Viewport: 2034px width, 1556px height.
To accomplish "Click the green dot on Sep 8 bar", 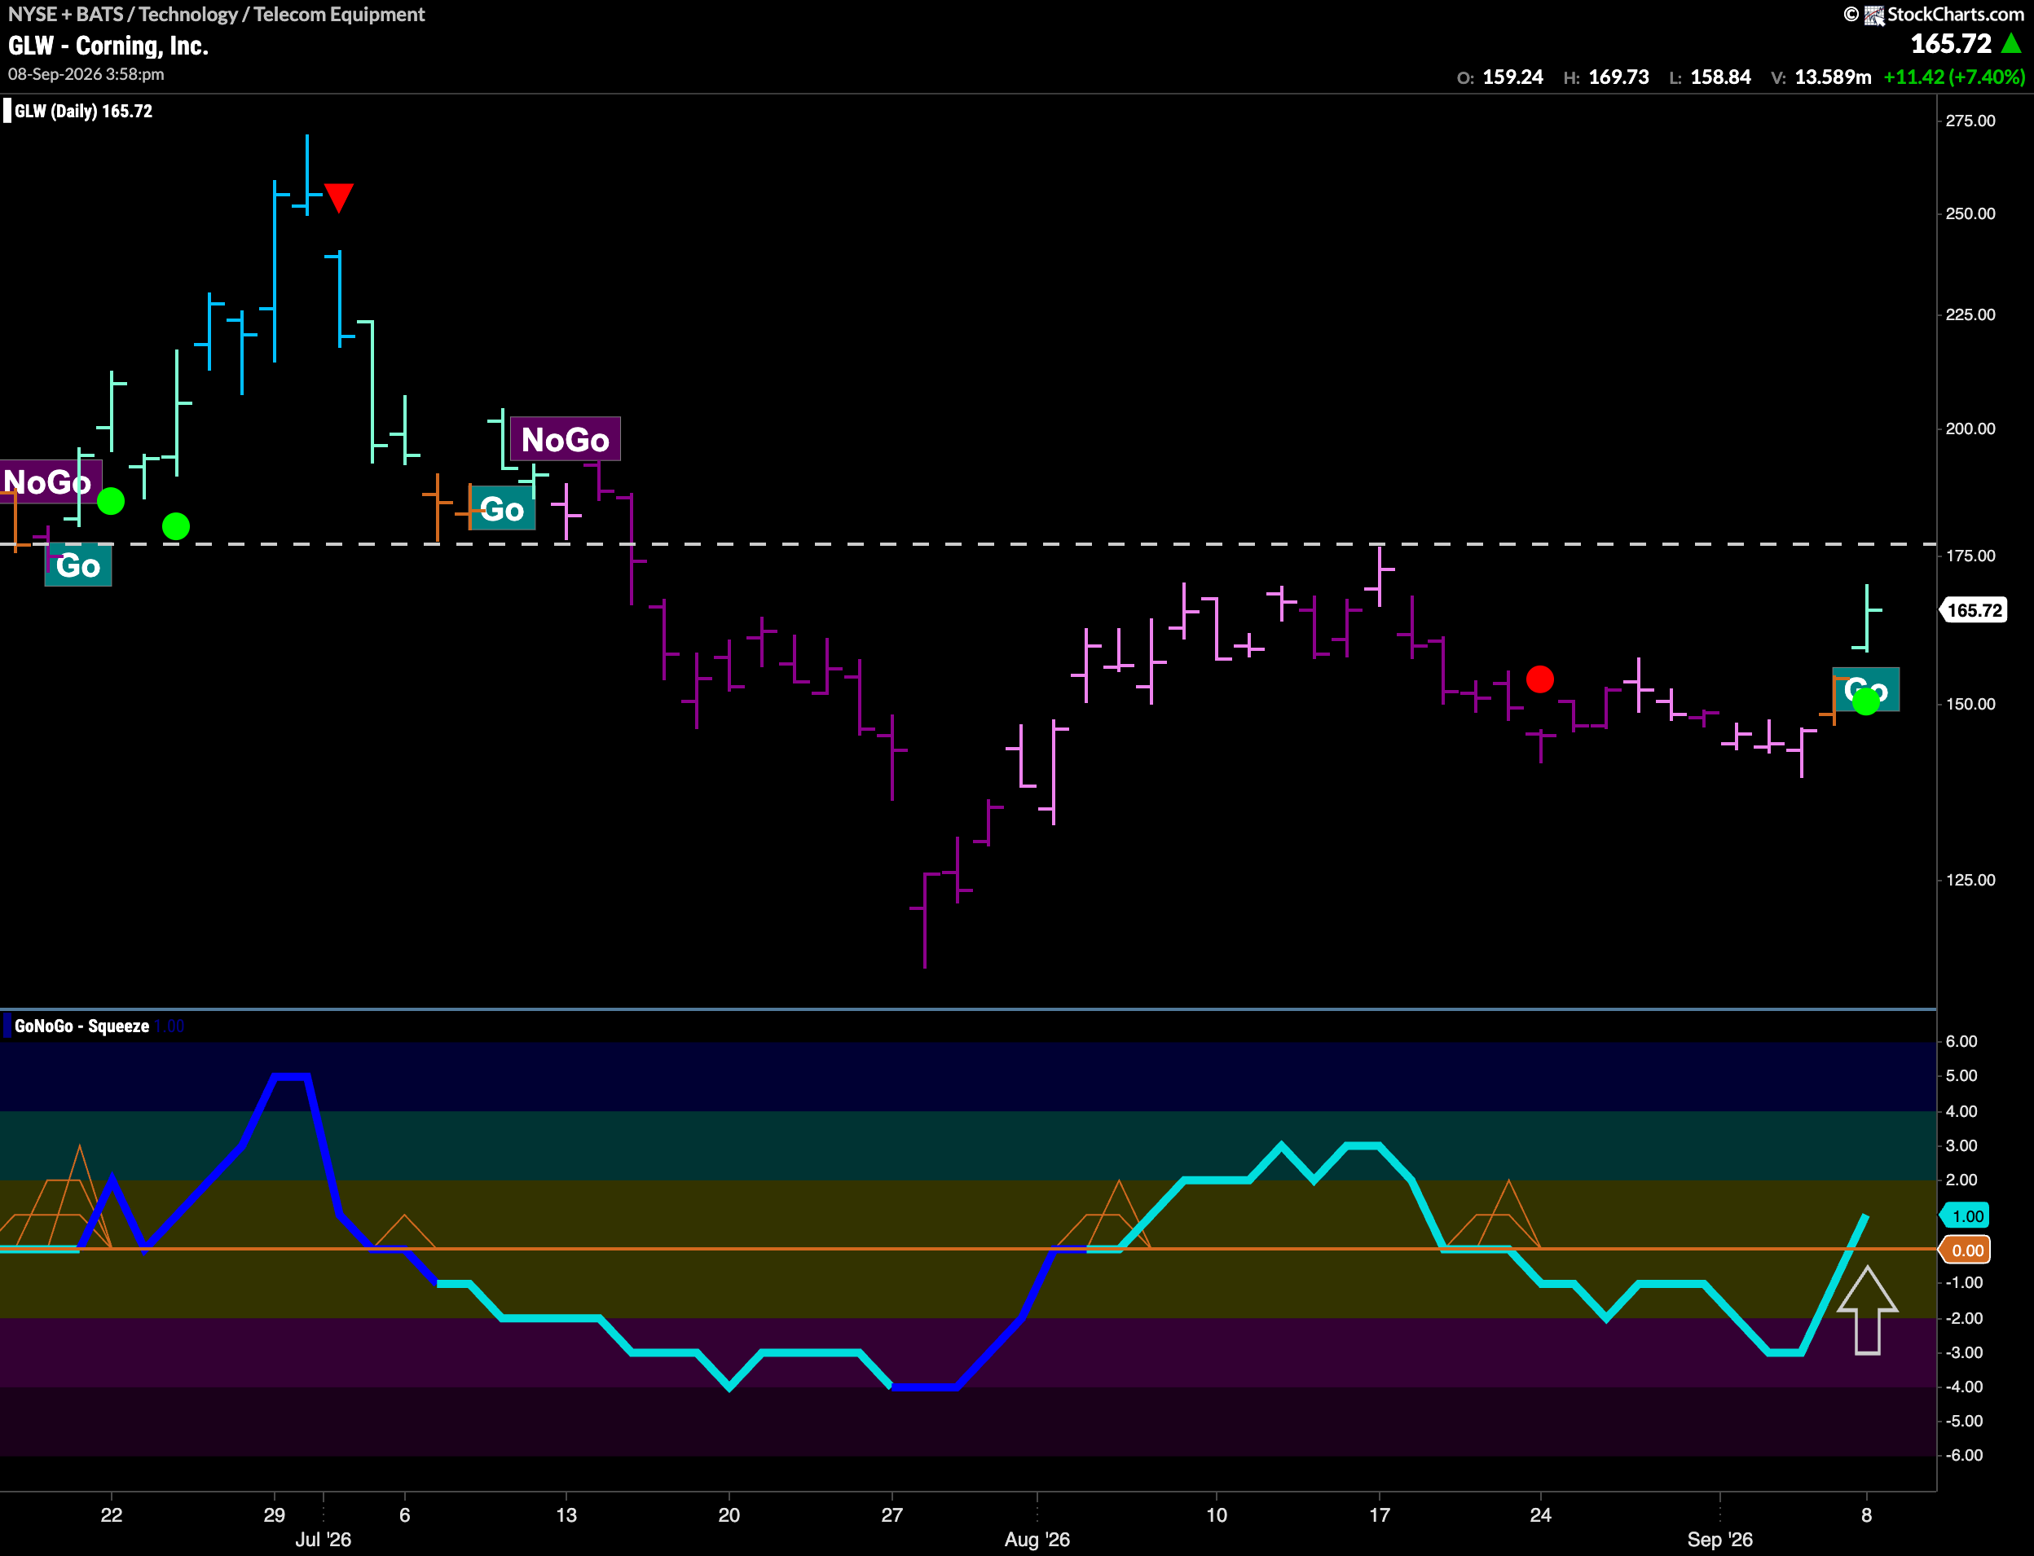I will pos(1865,701).
